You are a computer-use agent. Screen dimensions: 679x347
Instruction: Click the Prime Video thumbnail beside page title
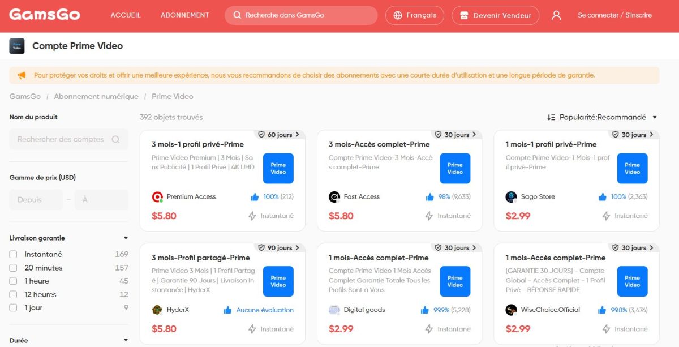click(x=17, y=46)
